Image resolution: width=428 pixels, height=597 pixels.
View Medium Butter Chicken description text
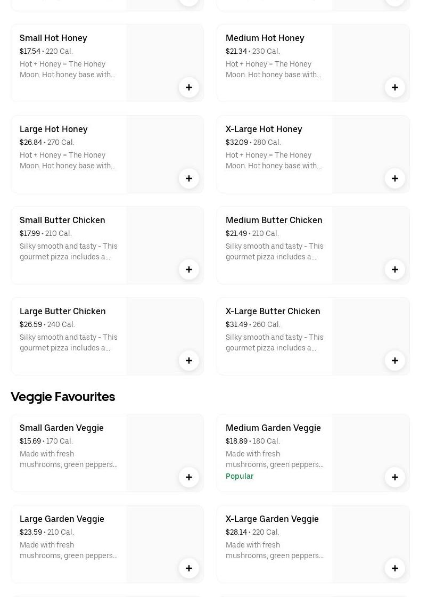(274, 251)
